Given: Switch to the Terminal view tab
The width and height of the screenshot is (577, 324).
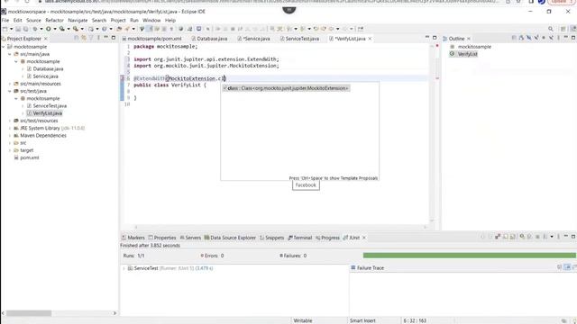Looking at the screenshot, I should (x=300, y=238).
